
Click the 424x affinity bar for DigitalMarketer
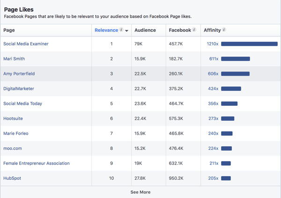click(x=231, y=88)
